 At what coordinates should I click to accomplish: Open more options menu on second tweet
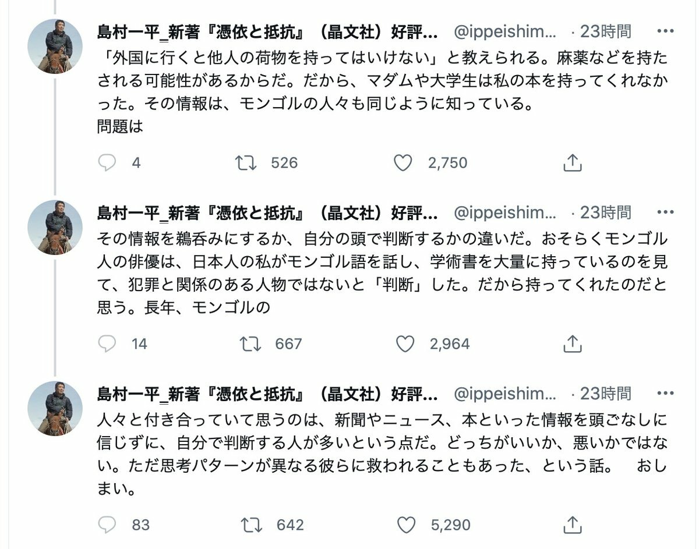click(x=666, y=212)
